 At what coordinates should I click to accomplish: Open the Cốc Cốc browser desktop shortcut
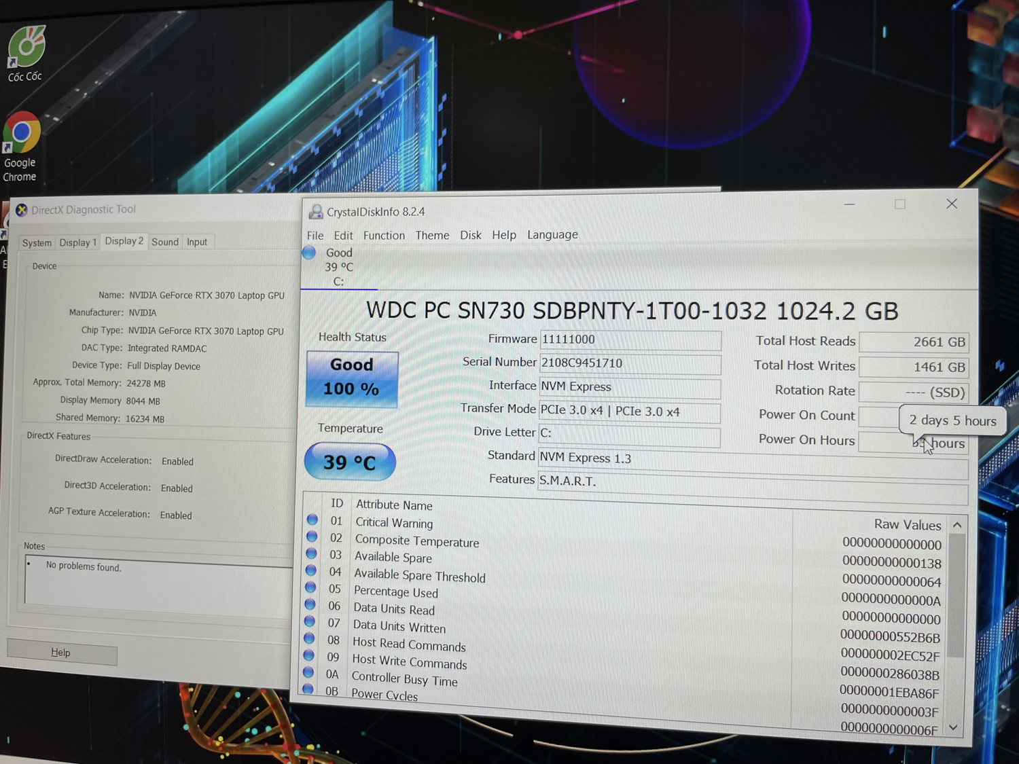pyautogui.click(x=26, y=54)
